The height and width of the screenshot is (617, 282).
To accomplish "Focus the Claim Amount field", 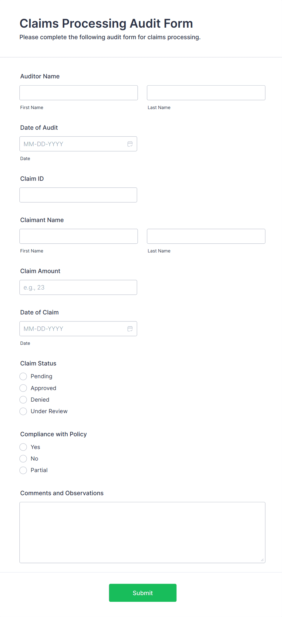I will 78,287.
